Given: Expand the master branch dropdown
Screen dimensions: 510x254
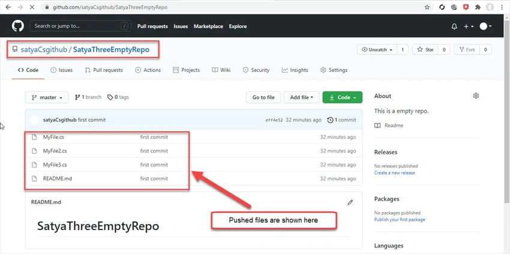Looking at the screenshot, I should click(47, 97).
